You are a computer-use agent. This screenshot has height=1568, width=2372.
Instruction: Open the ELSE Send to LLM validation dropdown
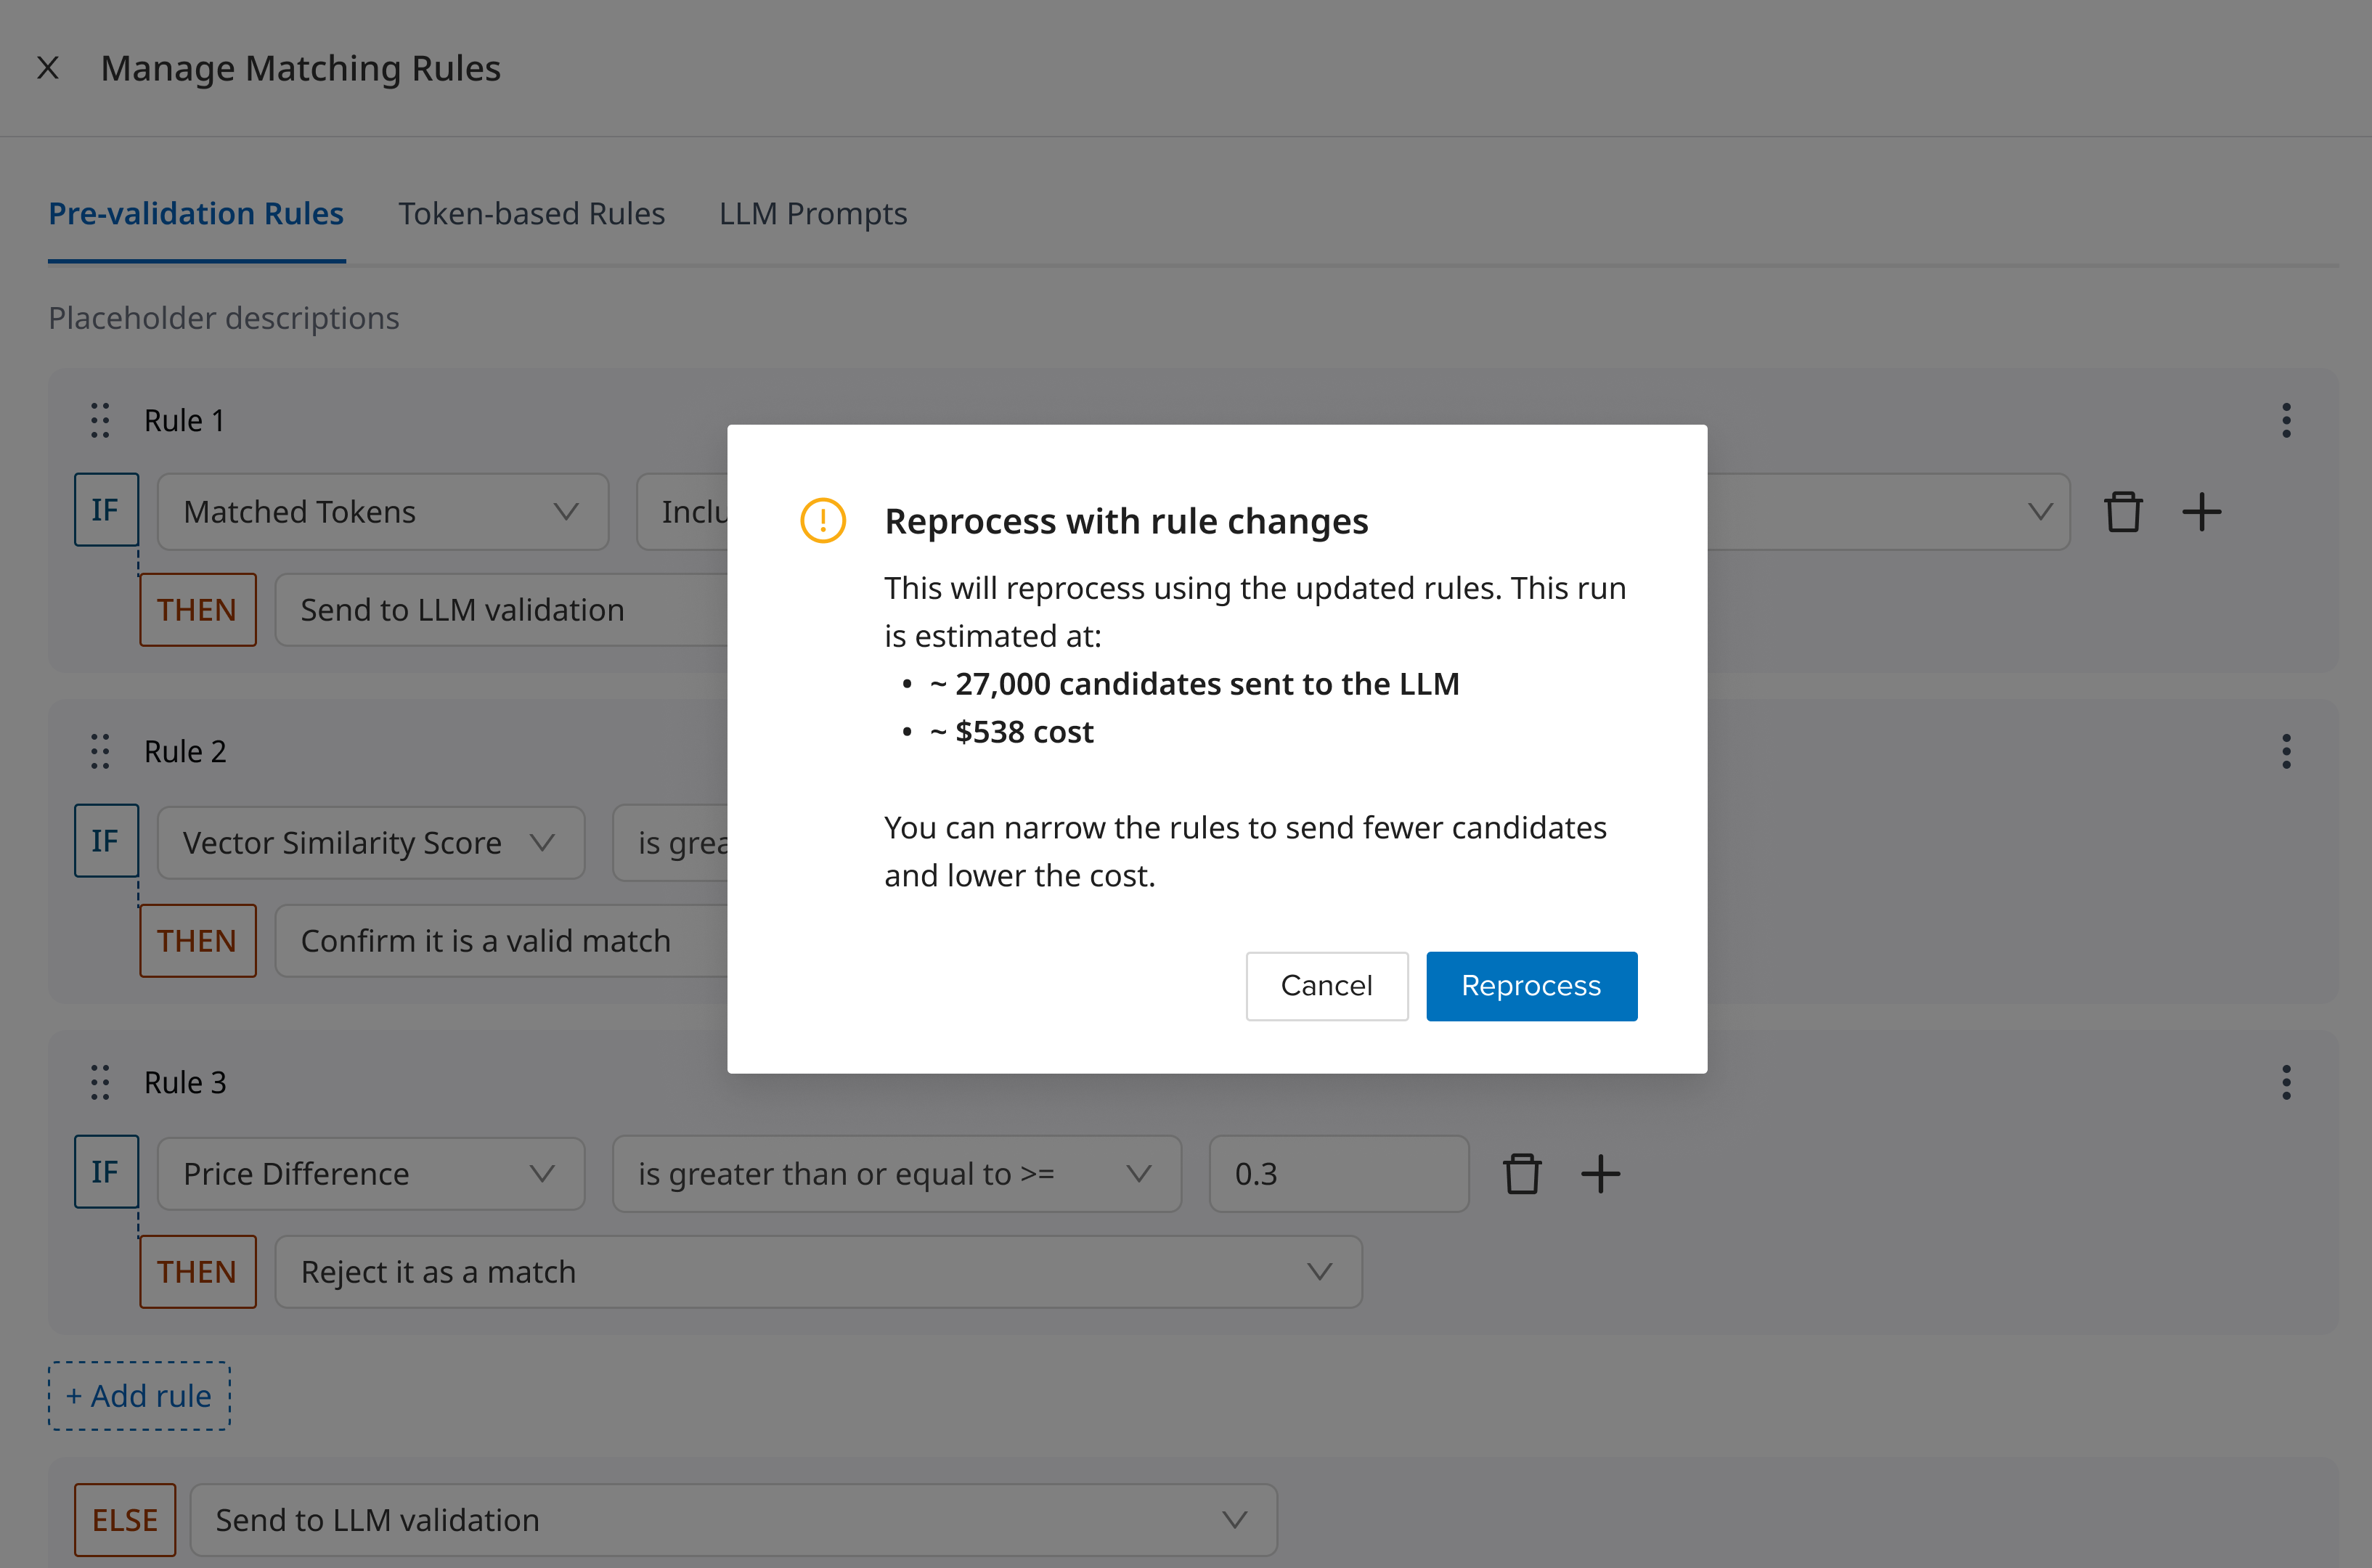tap(734, 1520)
